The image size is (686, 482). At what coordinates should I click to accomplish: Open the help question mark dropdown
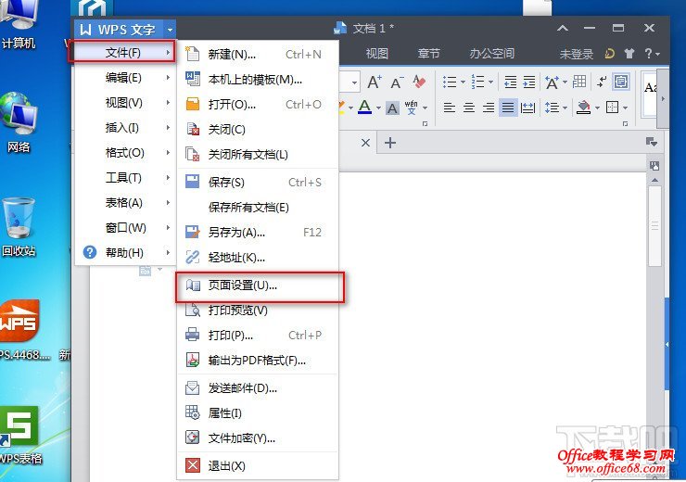pos(652,54)
